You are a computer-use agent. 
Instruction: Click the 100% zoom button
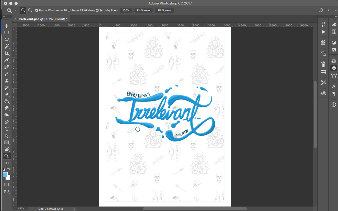[126, 10]
